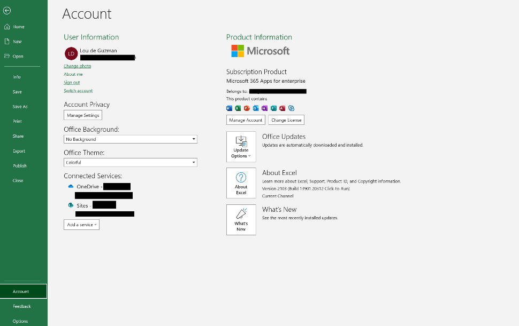The width and height of the screenshot is (519, 326).
Task: Click the Microsoft 365 Apps for enterprise text
Action: click(x=266, y=81)
